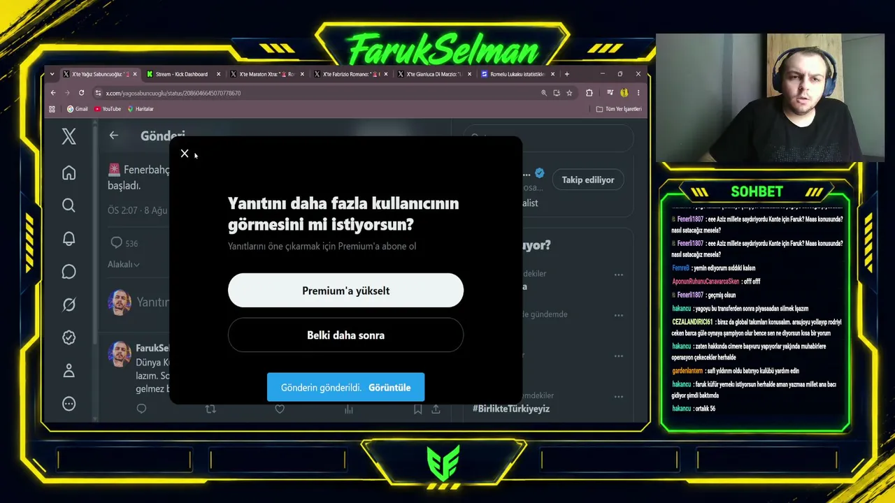This screenshot has height=503, width=895.
Task: Open the zoom magnifier icon in address bar
Action: click(544, 93)
